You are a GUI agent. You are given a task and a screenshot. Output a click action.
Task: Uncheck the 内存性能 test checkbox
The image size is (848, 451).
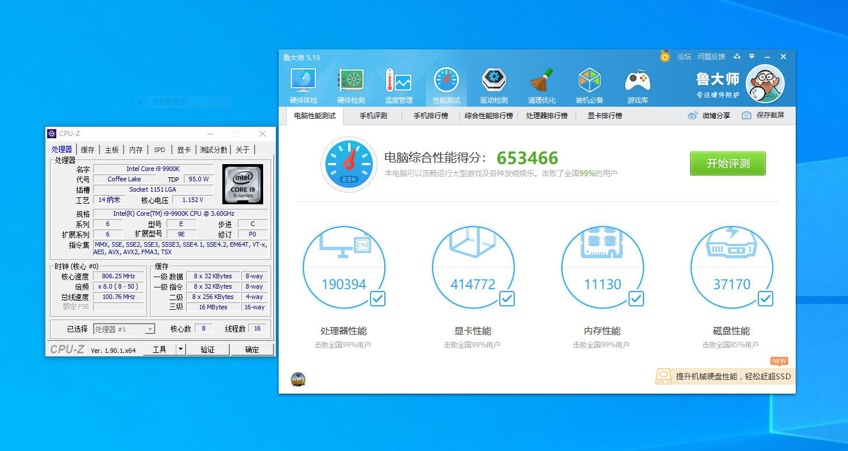point(636,298)
